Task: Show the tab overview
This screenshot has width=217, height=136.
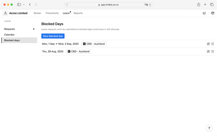Action: pos(212,5)
